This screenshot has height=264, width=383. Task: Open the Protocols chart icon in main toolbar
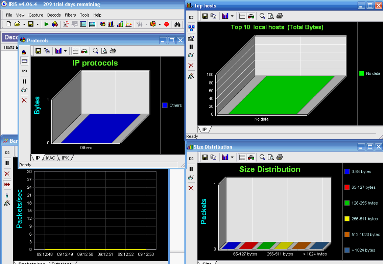(103, 24)
